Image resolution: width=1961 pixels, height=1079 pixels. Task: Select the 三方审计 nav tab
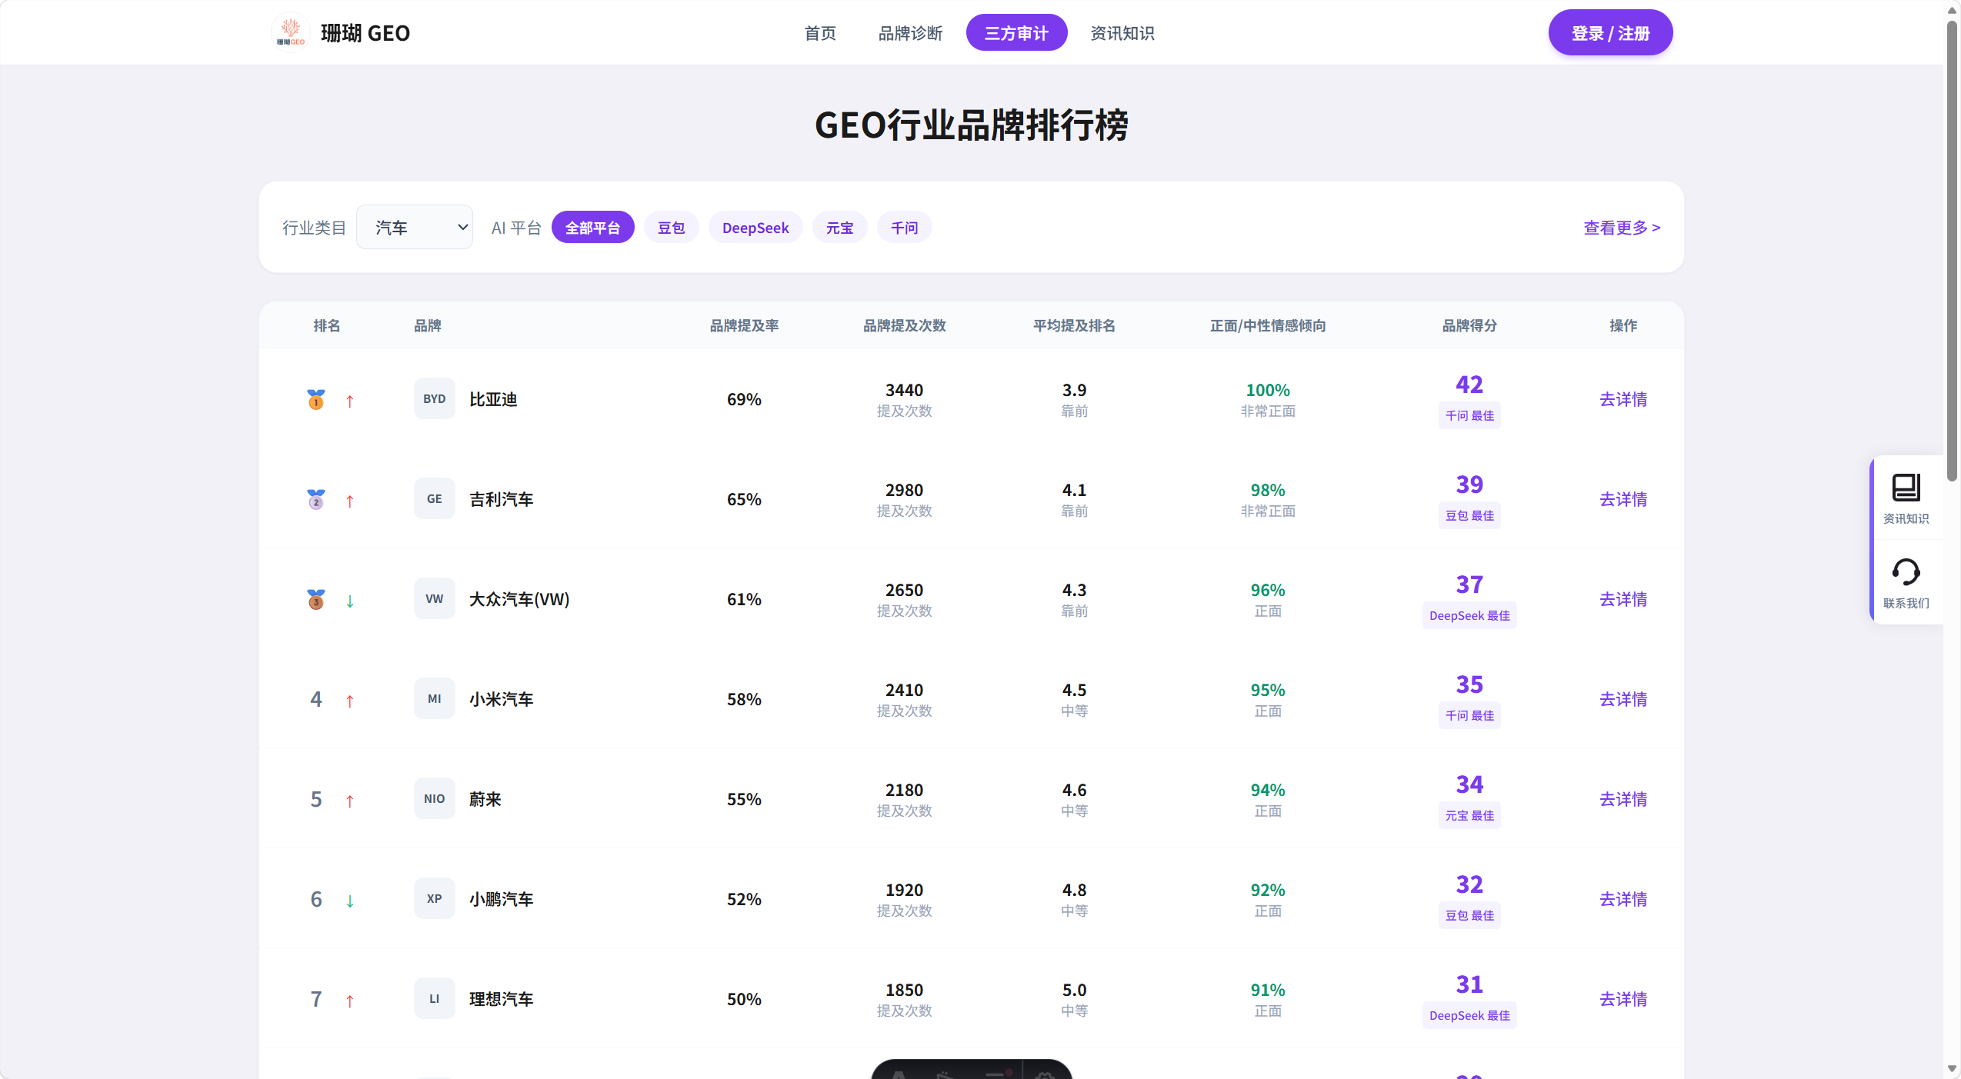point(1016,33)
